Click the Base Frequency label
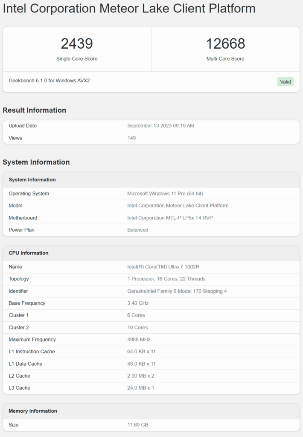The image size is (303, 437). point(27,303)
